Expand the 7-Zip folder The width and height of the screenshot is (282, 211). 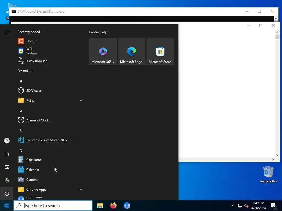tap(81, 100)
